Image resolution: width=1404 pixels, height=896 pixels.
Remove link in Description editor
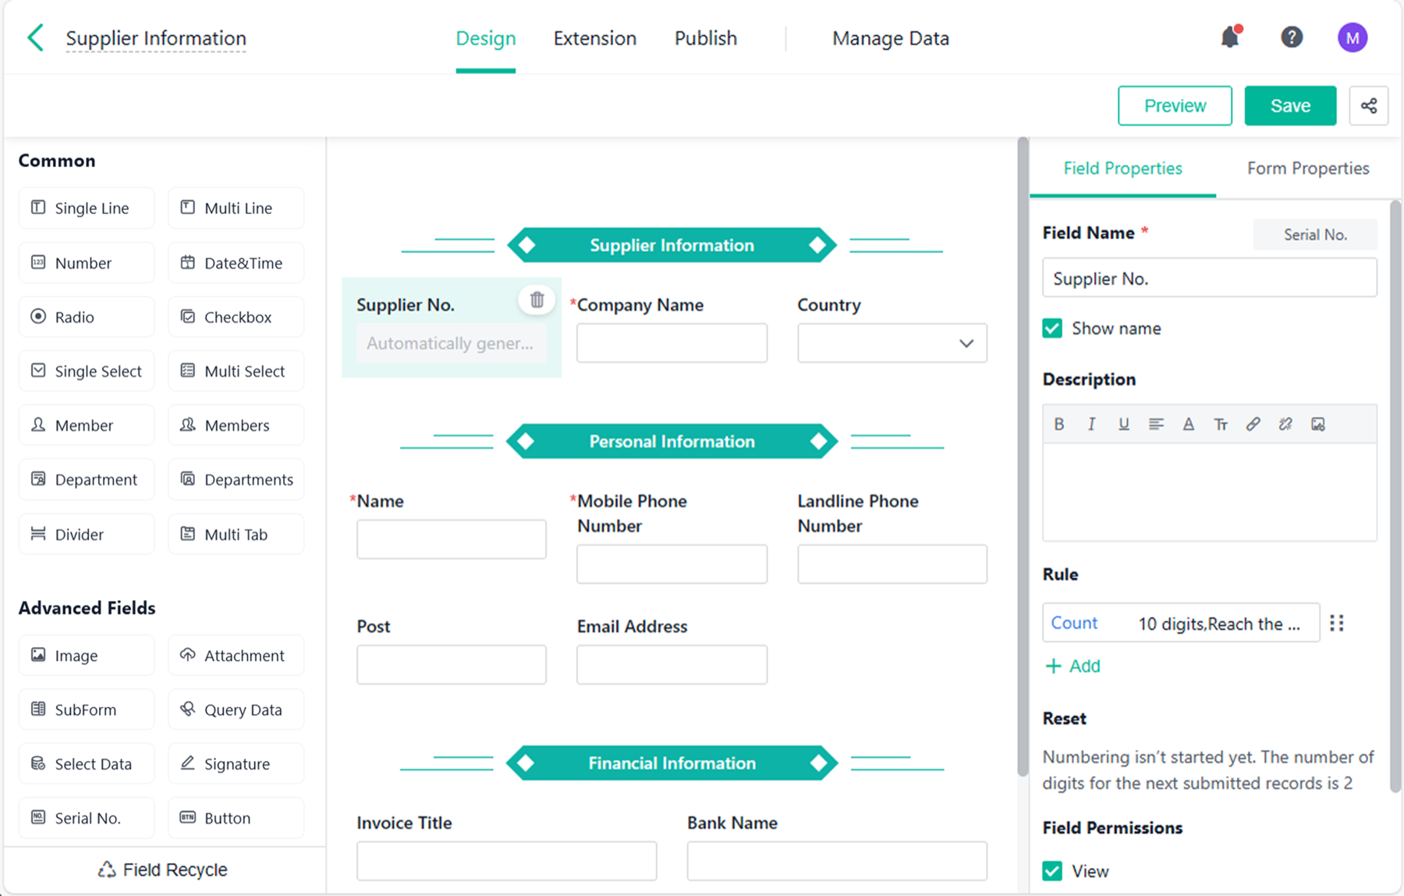tap(1285, 424)
